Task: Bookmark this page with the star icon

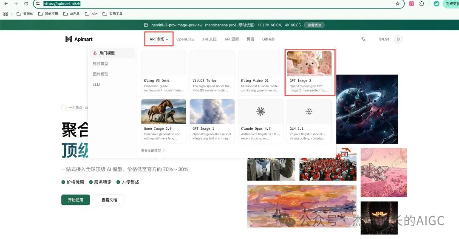Action: [397, 3]
